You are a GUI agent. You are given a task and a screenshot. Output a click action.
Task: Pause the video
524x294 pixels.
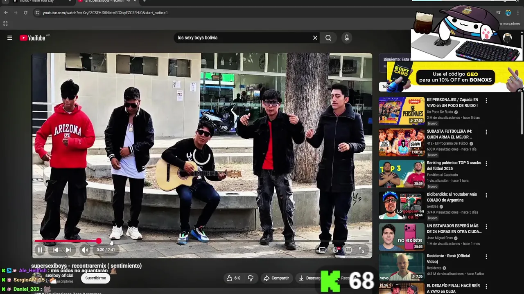click(40, 250)
